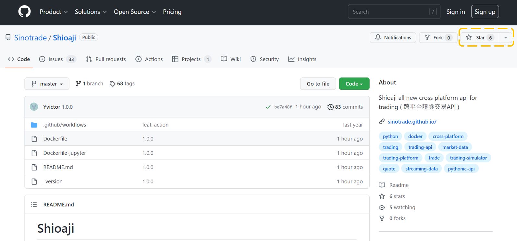Select the trading-simulator topic tag
The height and width of the screenshot is (243, 517).
[x=468, y=158]
